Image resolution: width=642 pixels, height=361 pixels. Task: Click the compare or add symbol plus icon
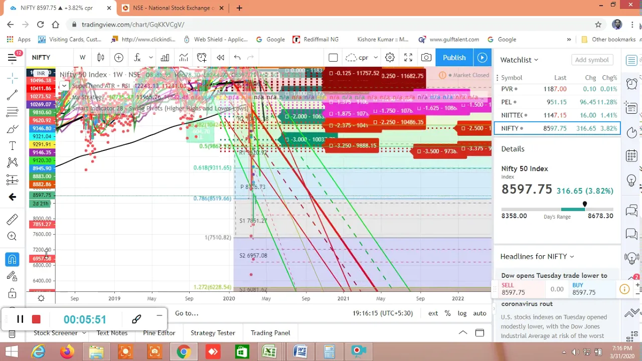(x=119, y=58)
